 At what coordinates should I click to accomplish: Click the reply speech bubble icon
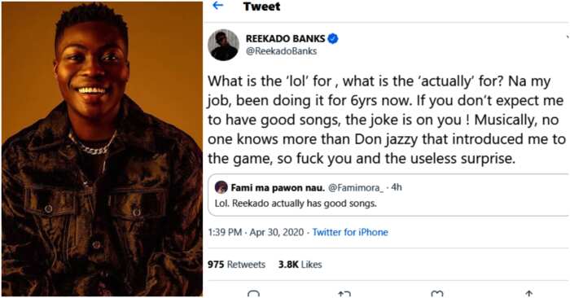point(253,294)
